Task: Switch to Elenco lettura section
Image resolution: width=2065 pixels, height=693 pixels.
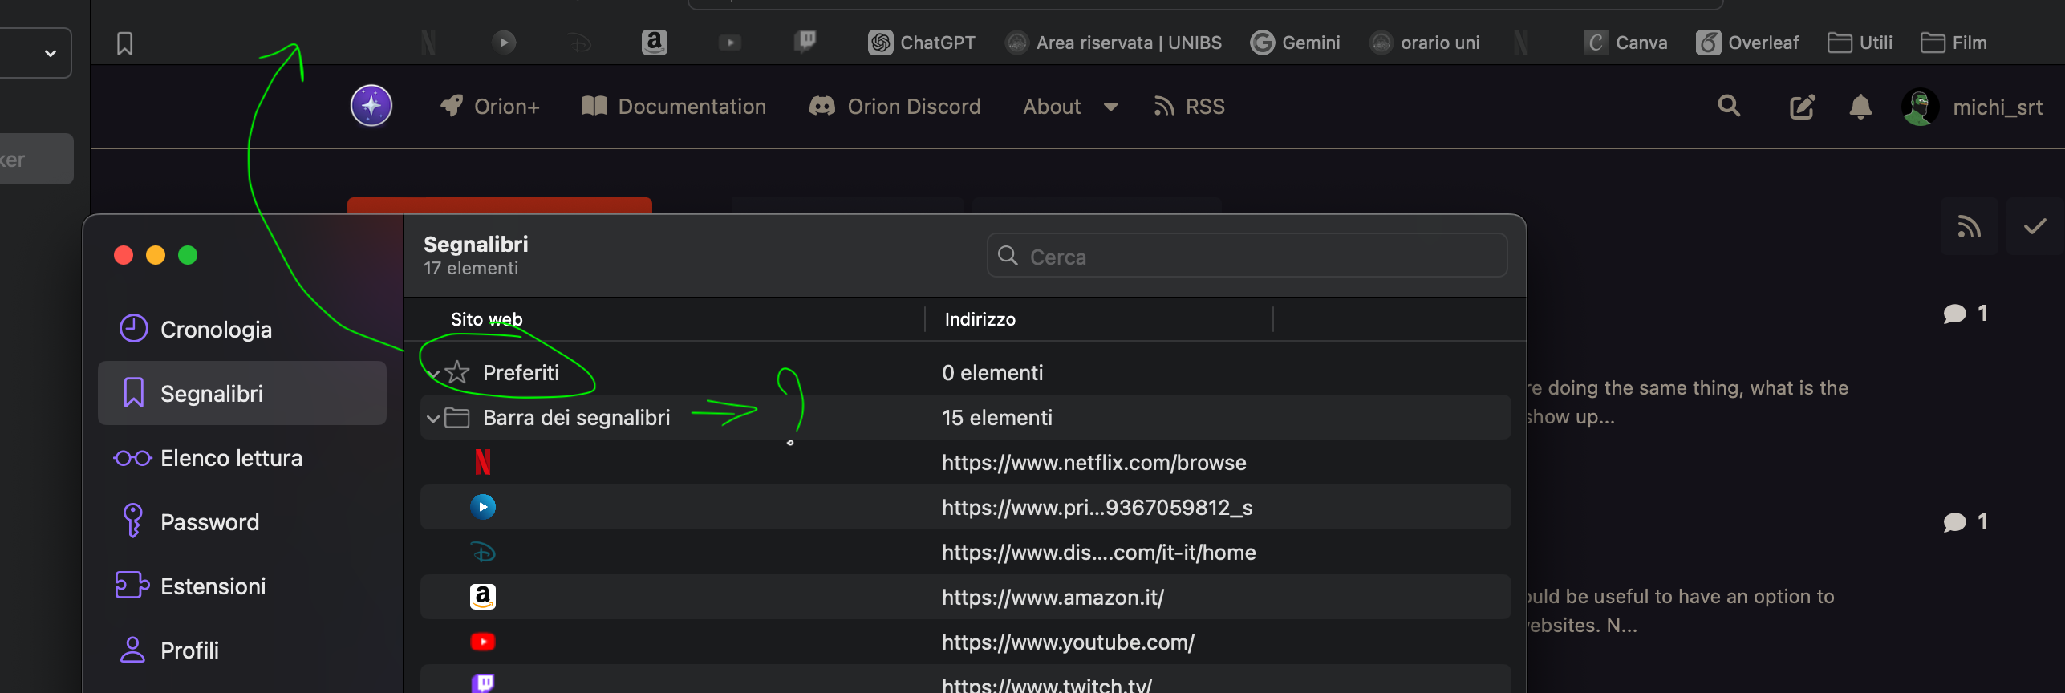Action: pos(230,458)
